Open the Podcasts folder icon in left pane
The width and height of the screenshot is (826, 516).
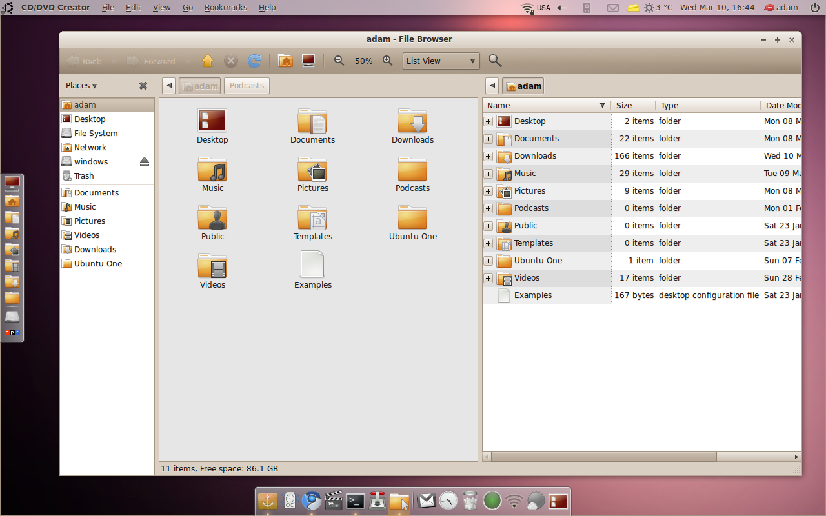tap(412, 170)
